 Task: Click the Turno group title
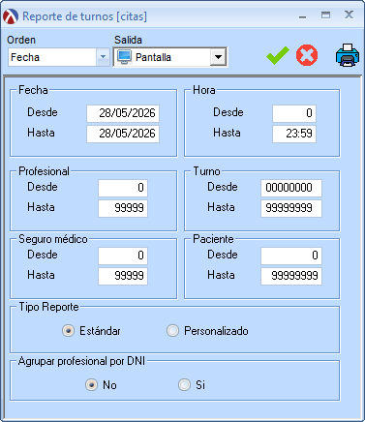(206, 171)
